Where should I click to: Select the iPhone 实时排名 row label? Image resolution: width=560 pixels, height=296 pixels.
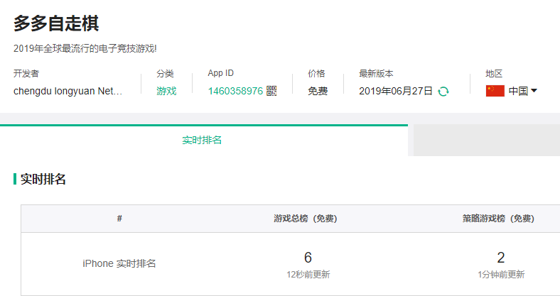(x=119, y=263)
